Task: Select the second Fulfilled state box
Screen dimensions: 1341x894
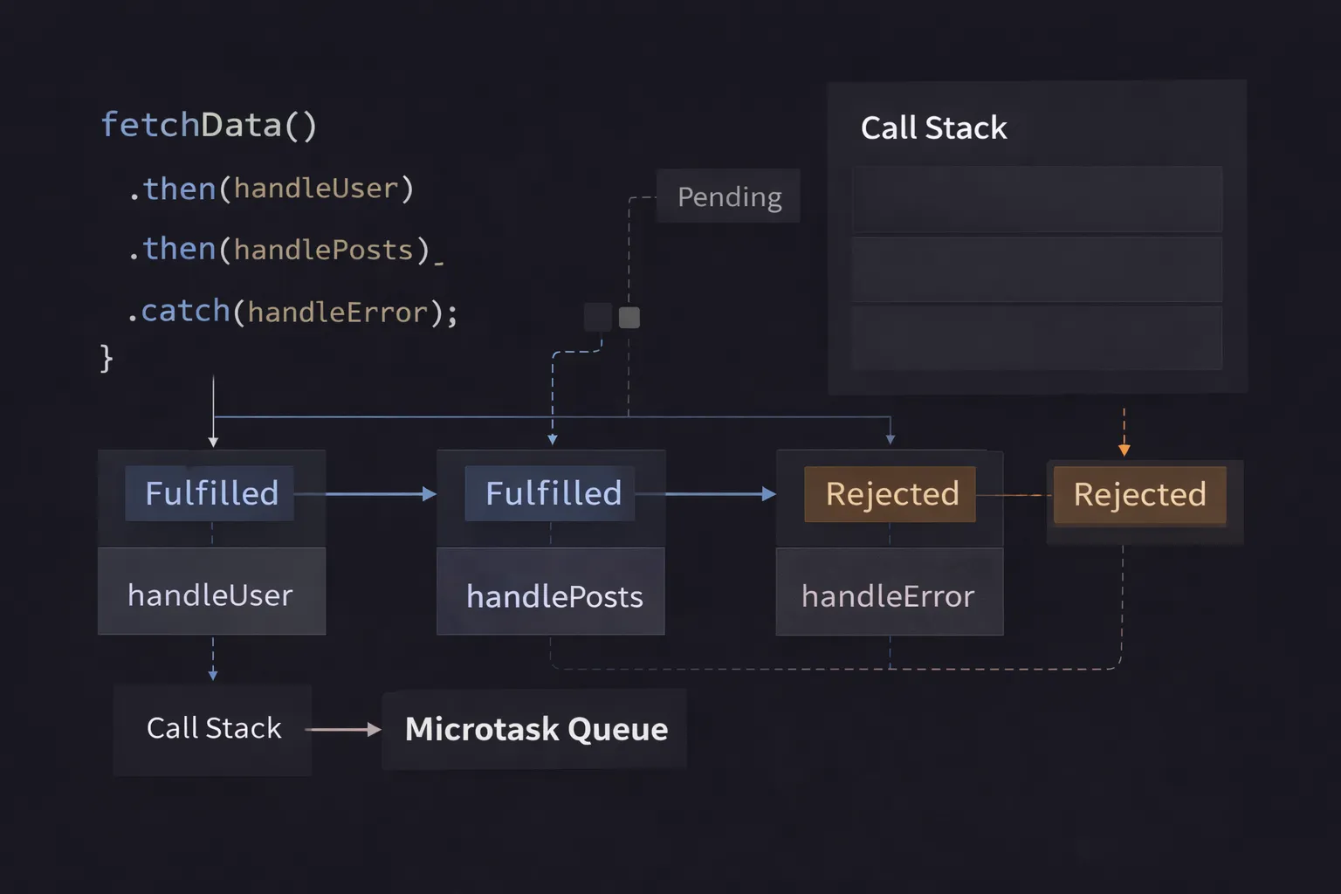Action: [x=549, y=493]
